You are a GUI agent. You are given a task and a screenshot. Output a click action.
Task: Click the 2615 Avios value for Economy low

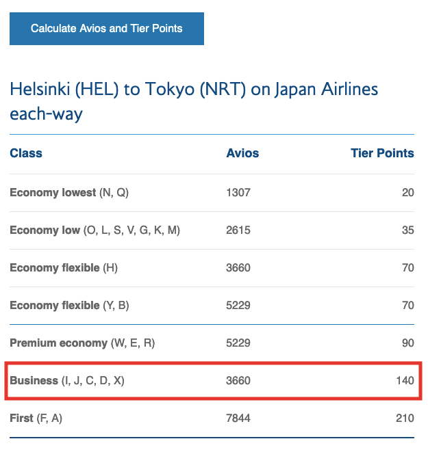coord(238,230)
